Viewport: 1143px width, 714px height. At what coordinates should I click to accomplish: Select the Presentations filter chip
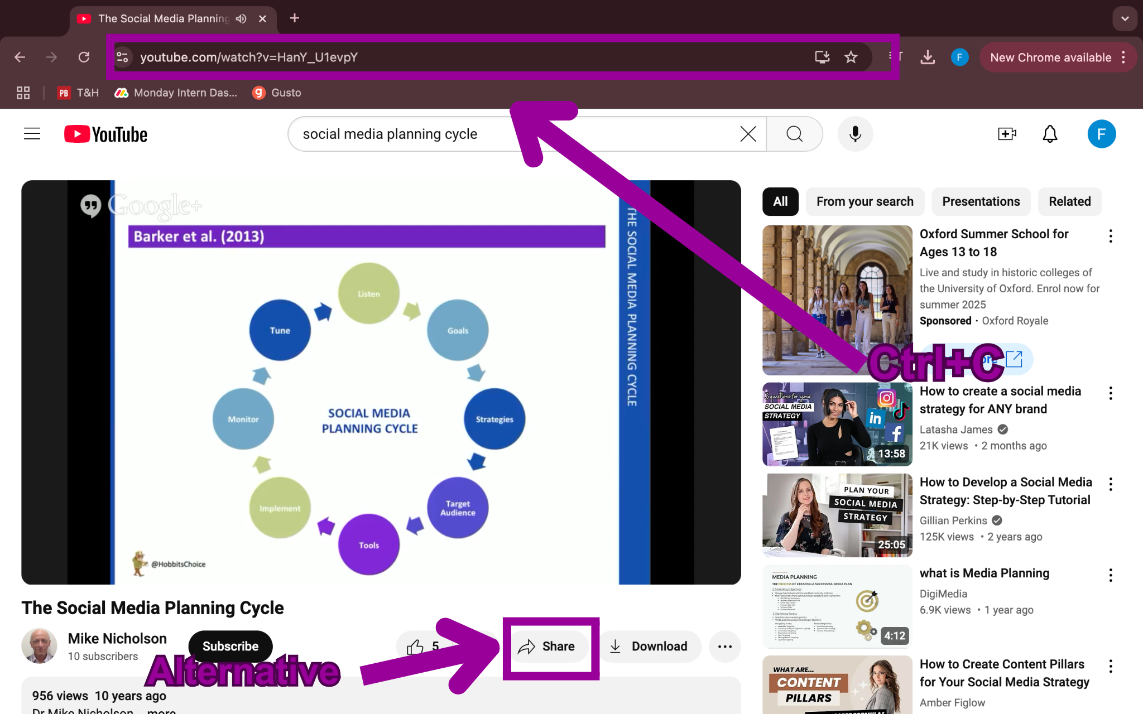981,201
